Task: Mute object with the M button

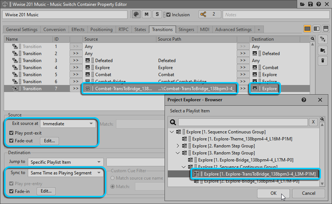Action: 146,14
